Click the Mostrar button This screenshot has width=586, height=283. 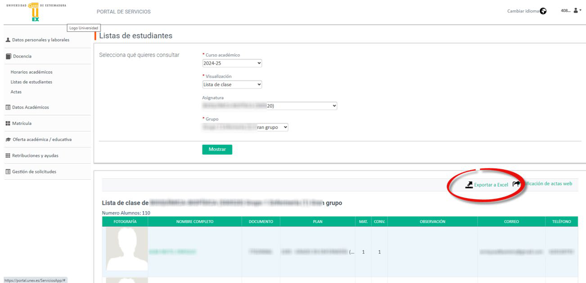pos(217,150)
